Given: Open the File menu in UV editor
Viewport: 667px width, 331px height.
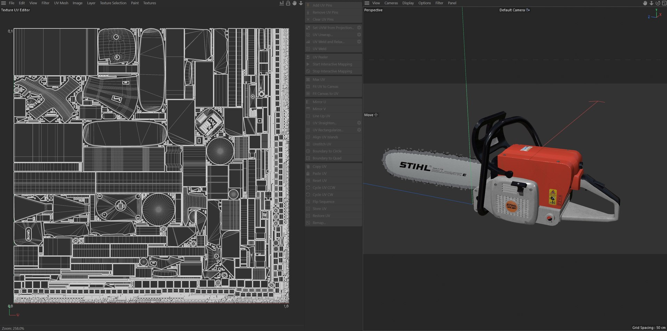Looking at the screenshot, I should pyautogui.click(x=11, y=3).
